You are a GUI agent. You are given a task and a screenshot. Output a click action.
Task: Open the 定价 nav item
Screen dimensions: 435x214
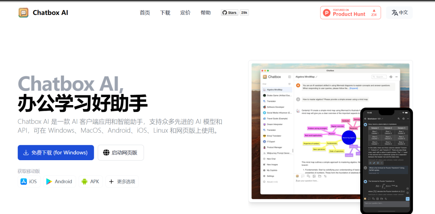(185, 13)
